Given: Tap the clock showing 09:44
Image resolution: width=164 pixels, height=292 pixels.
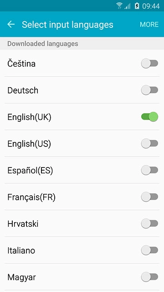Looking at the screenshot, I should coord(151,6).
